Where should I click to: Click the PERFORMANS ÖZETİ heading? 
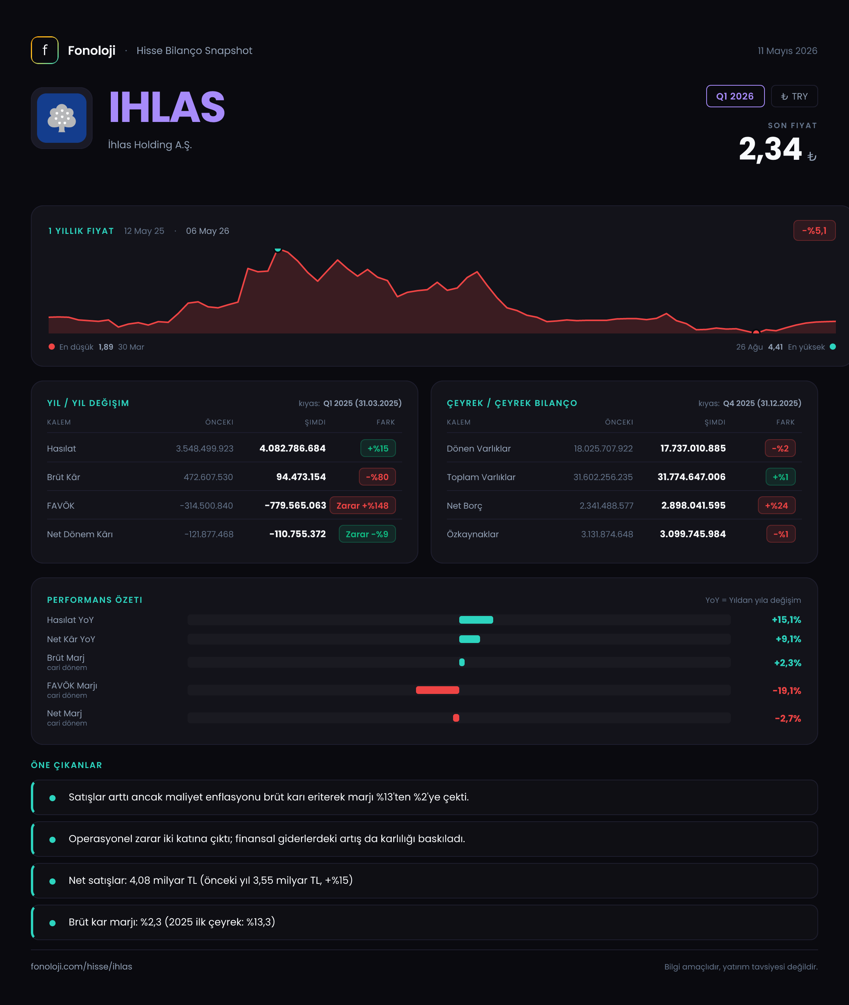95,600
